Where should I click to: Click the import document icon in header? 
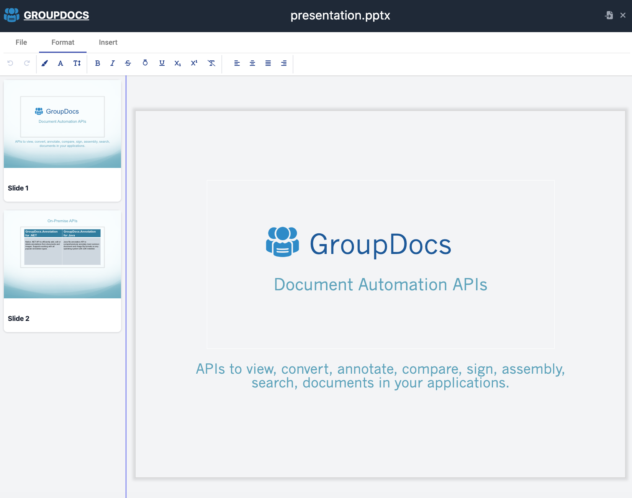[609, 15]
